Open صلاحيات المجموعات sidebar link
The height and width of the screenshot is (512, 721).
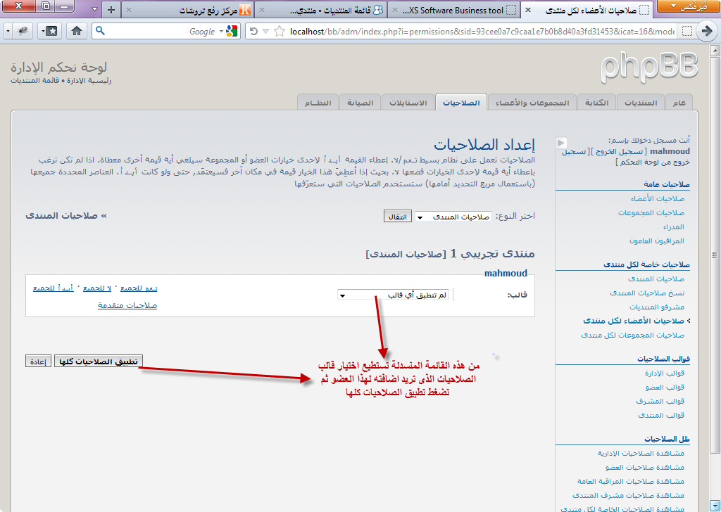[651, 213]
